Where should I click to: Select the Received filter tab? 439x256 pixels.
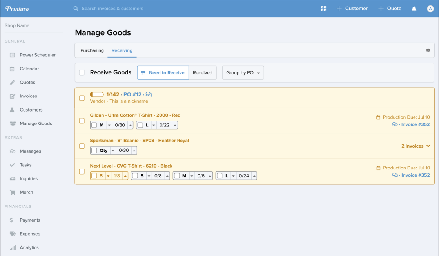click(x=202, y=73)
